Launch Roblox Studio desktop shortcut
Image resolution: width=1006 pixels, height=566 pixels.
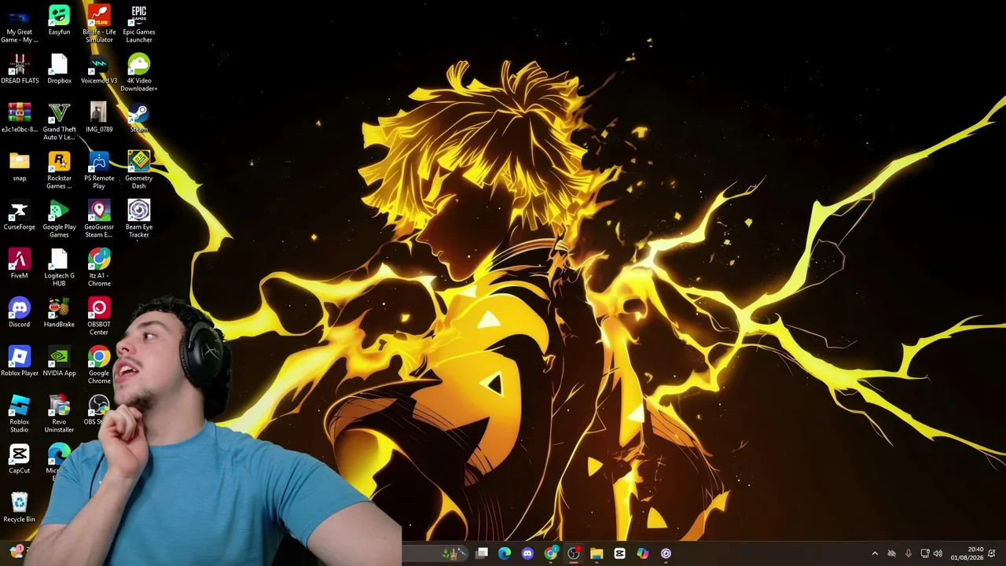[x=20, y=413]
